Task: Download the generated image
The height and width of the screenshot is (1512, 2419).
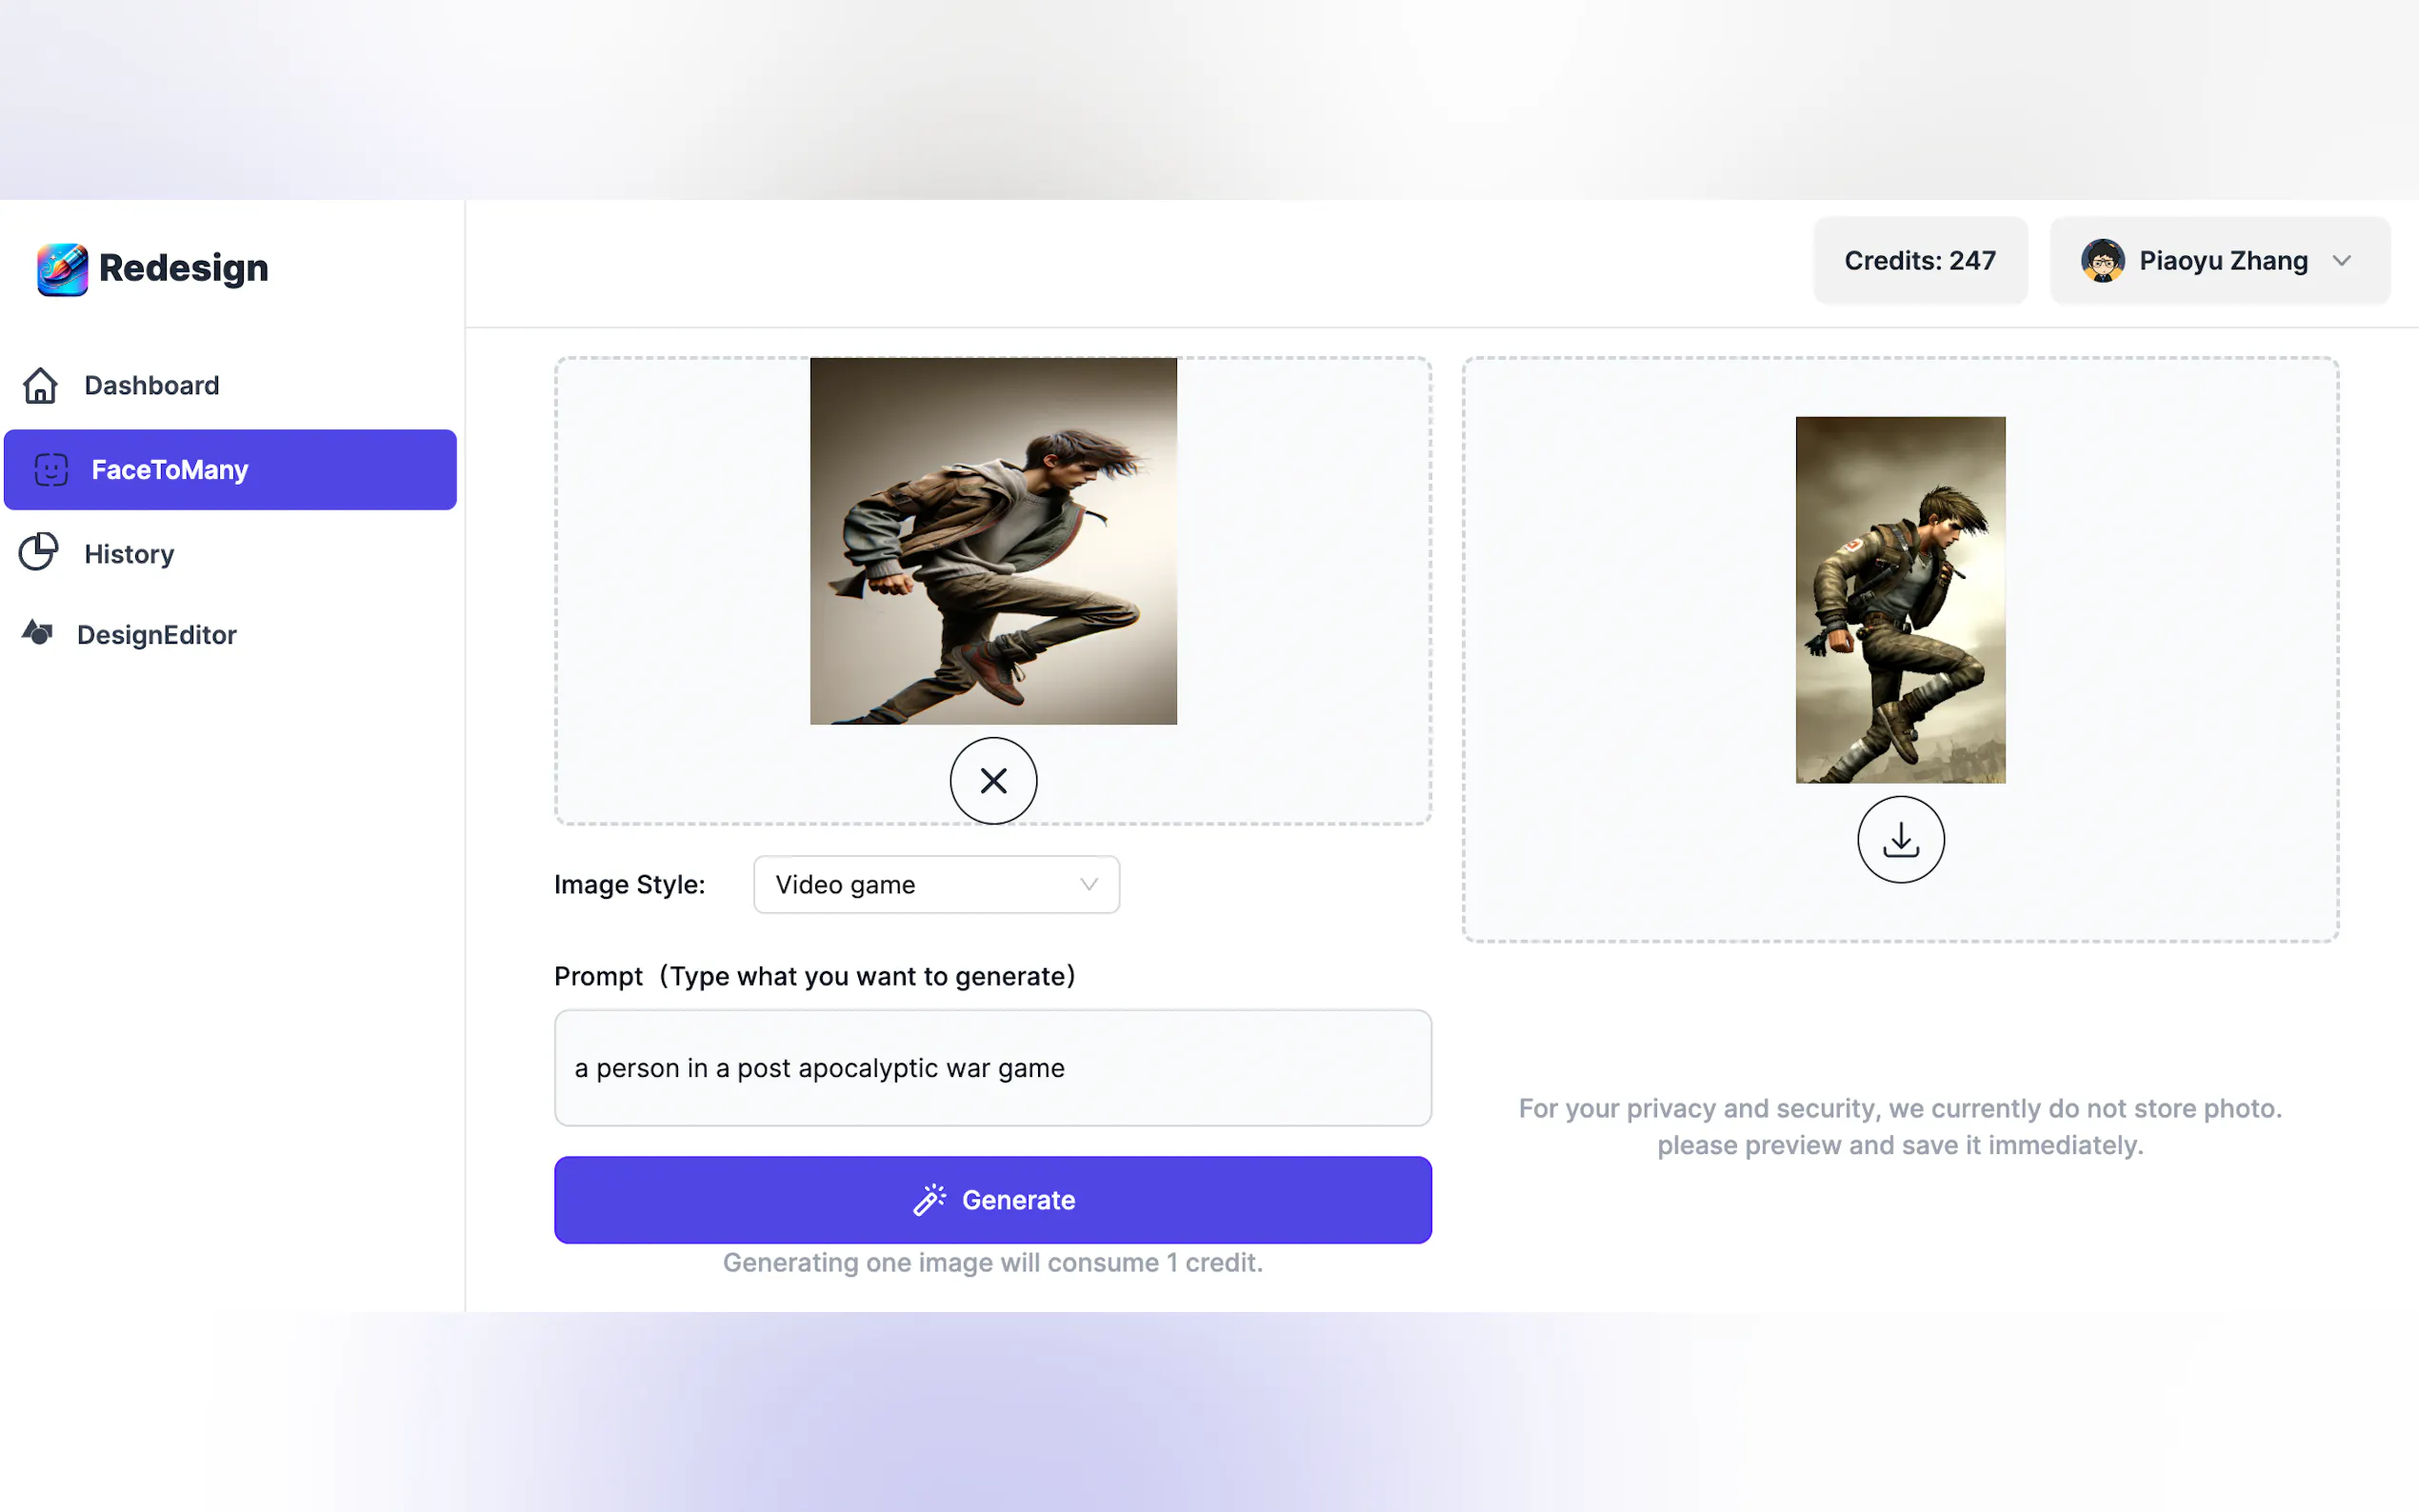Action: 1900,839
